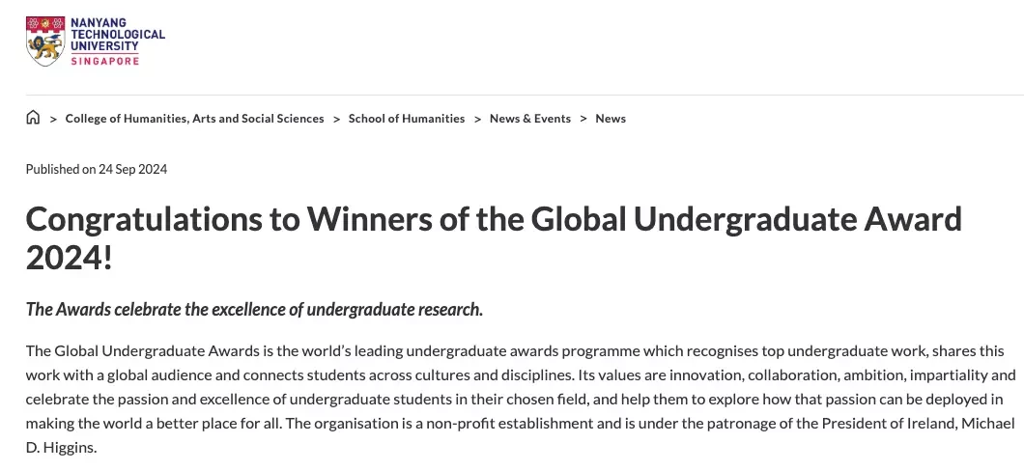Screen dimensions: 1024x471
Task: Click the Published on 24 Sep 2024 date
Action: tap(97, 170)
